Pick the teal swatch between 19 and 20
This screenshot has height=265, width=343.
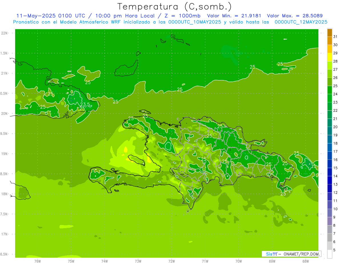coord(330,131)
